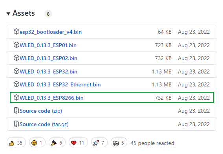Click package icon beside WLED_0.13.3_ESP01.bin
The height and width of the screenshot is (154, 223).
tap(16, 45)
